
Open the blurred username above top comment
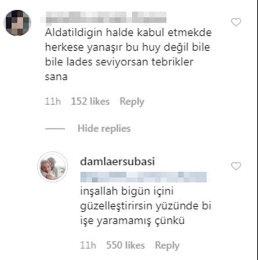[104, 18]
